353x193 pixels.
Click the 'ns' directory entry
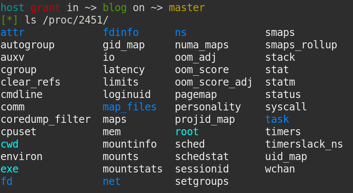pyautogui.click(x=181, y=33)
